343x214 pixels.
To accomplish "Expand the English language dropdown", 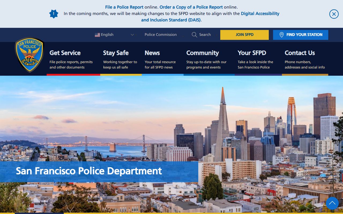I will pos(114,35).
